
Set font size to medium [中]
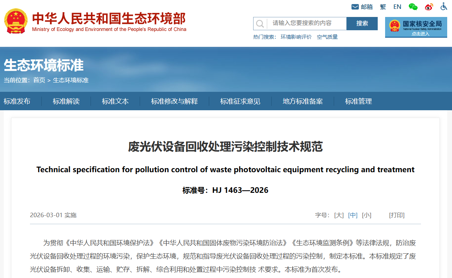click(353, 215)
